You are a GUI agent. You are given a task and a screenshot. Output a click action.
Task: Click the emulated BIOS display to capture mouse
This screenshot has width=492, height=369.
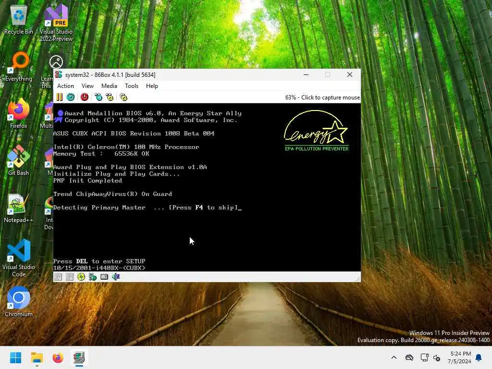(x=207, y=187)
